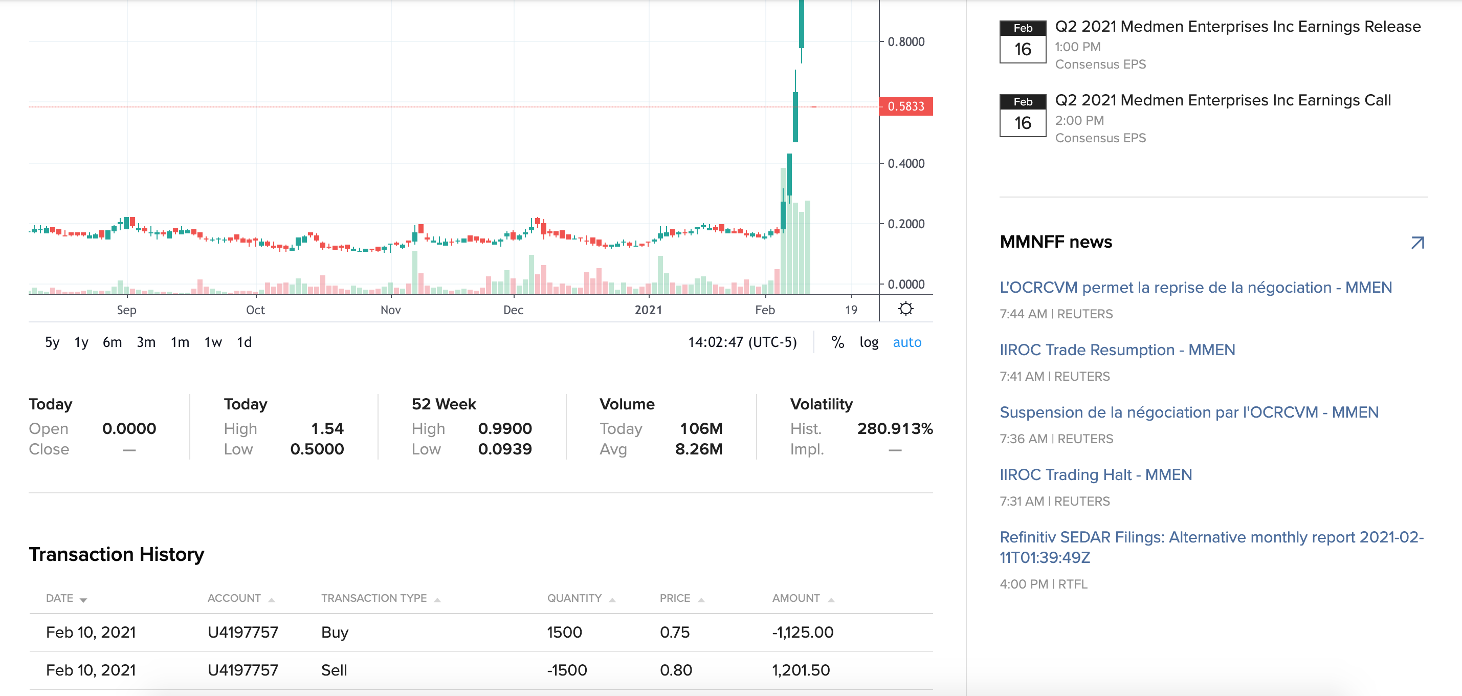
Task: Click the 0.5833 current price label
Action: coord(905,107)
